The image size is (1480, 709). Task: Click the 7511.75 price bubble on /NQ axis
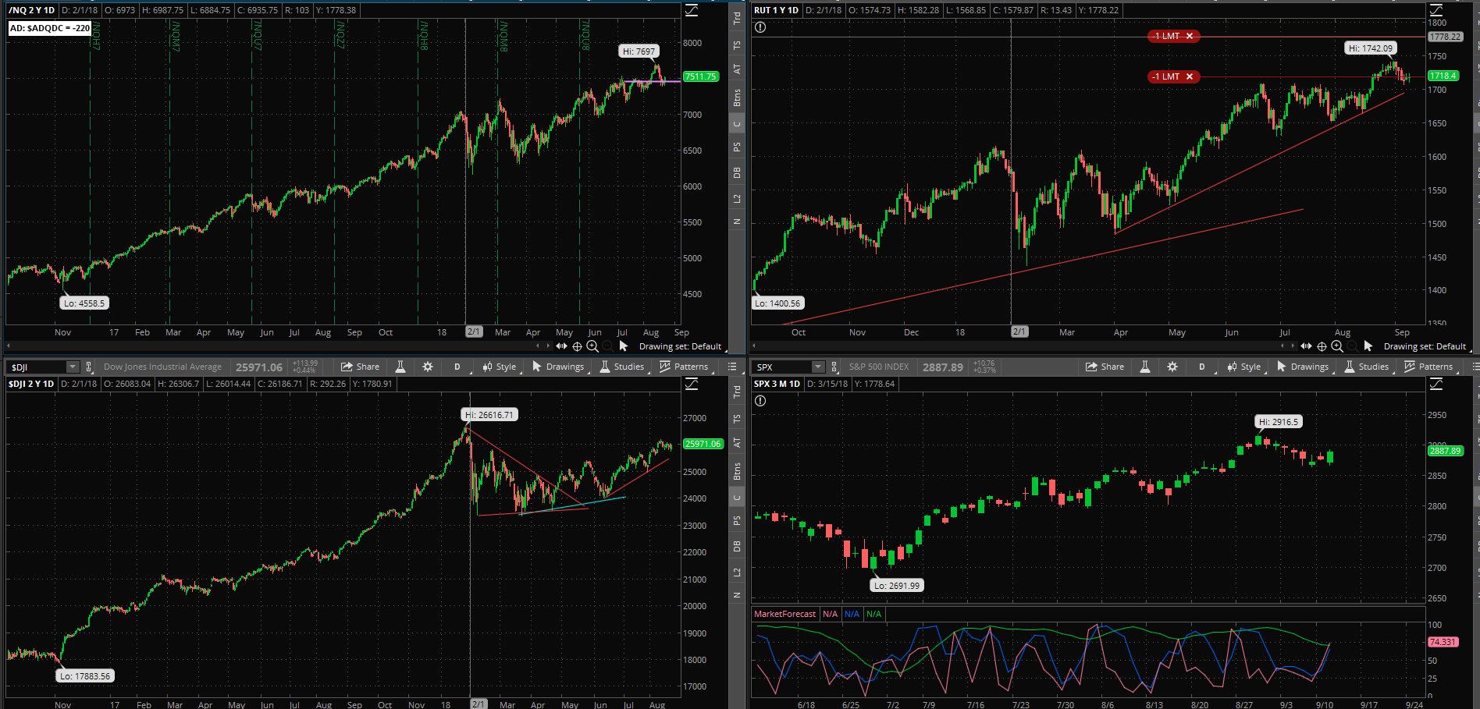click(701, 76)
